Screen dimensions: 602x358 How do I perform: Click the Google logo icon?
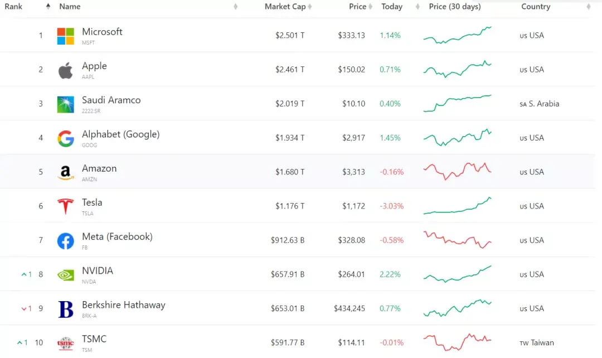pos(65,138)
